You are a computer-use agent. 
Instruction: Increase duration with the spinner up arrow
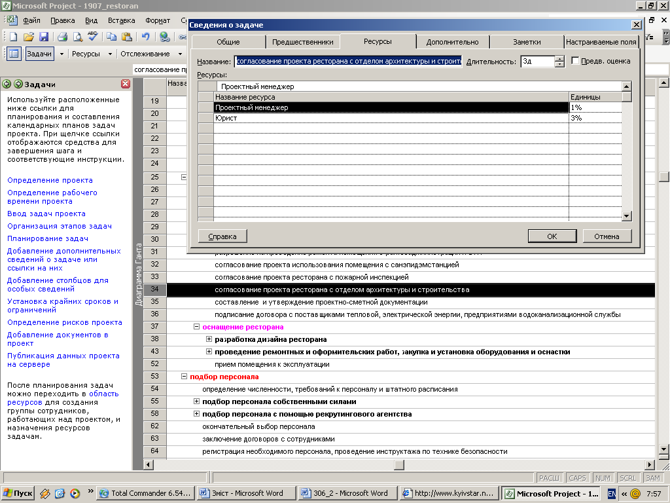click(559, 58)
